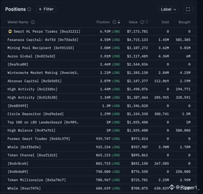
Task: Open Fasanara Capital wallet row
Action: [99, 40]
